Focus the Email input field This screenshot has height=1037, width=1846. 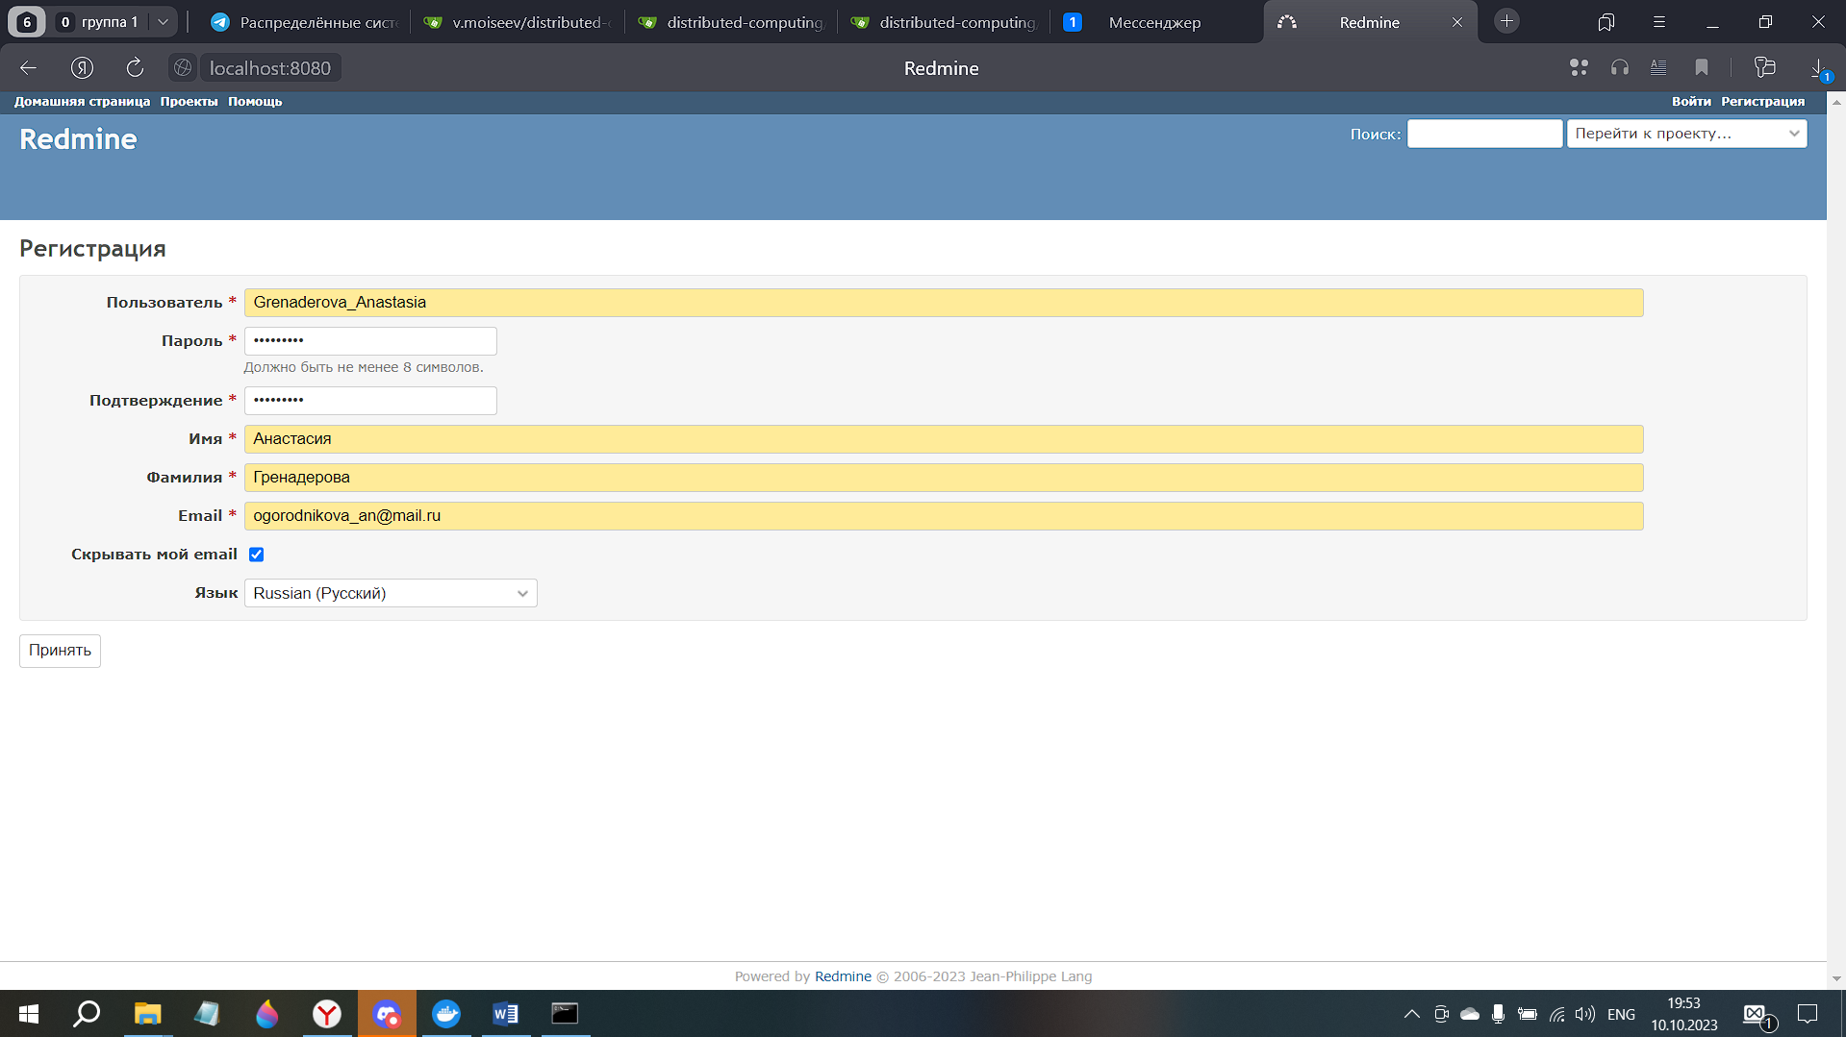pos(943,516)
